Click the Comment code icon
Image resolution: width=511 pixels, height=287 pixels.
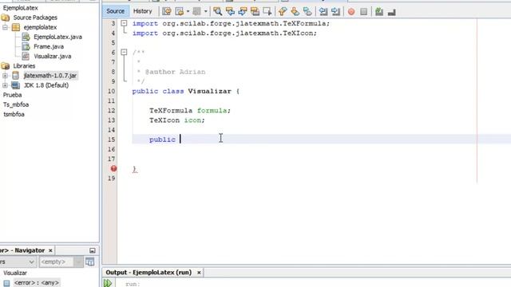(379, 12)
